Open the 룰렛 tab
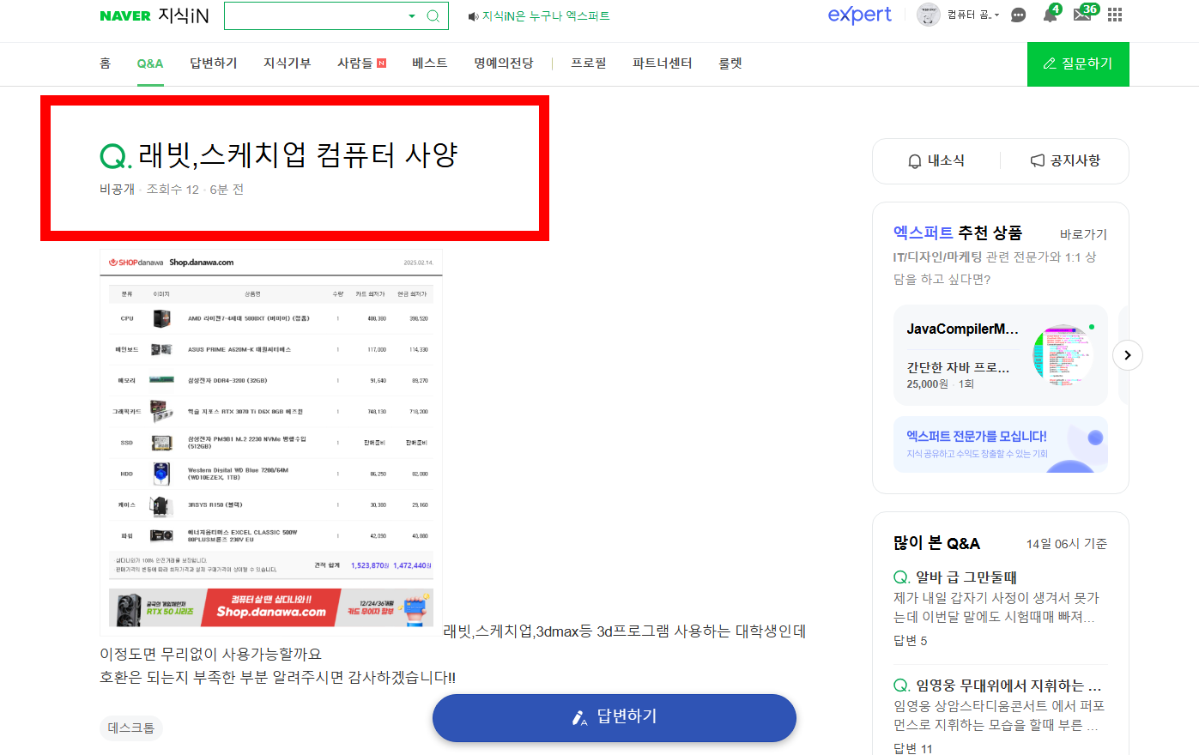Image resolution: width=1199 pixels, height=755 pixels. 730,63
